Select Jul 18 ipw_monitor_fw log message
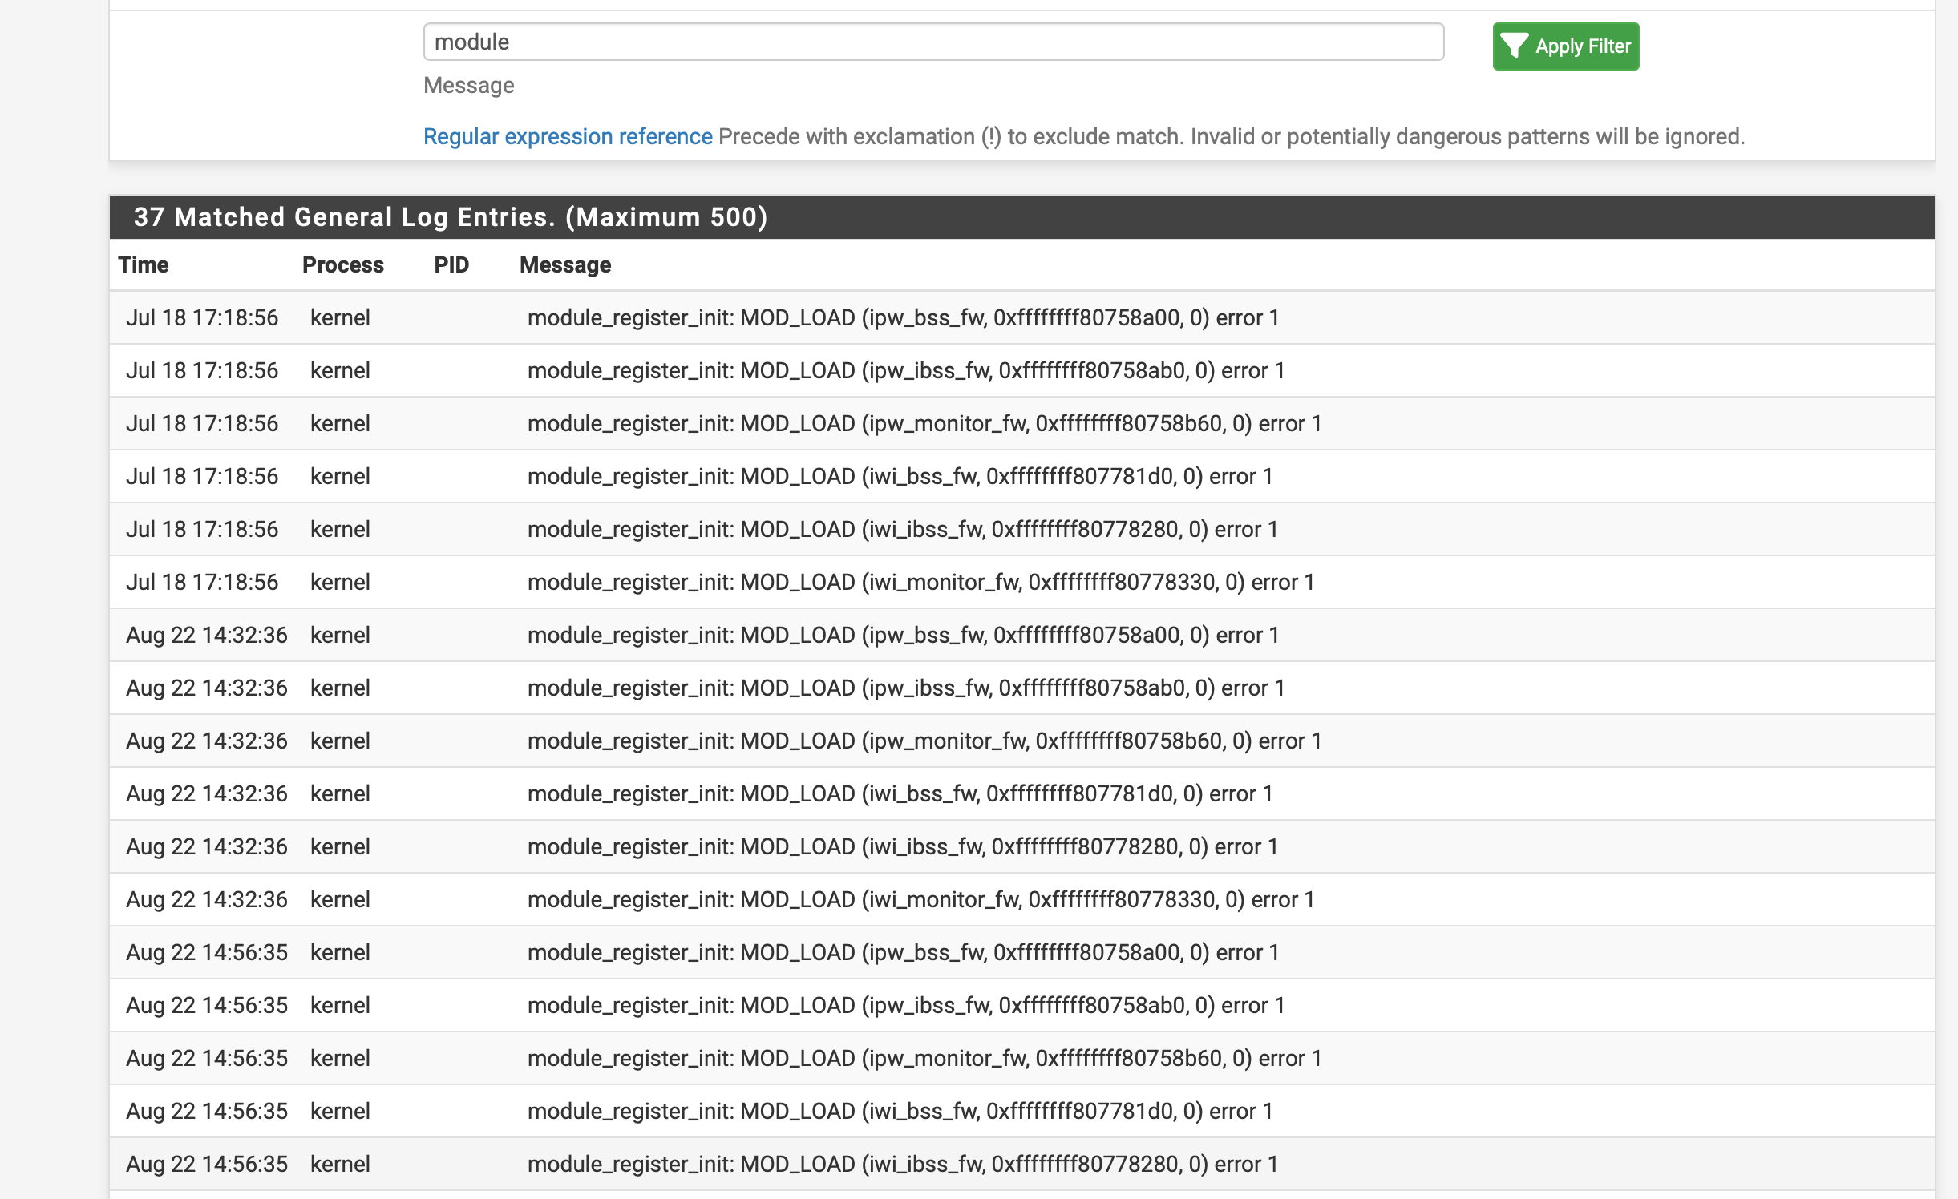Image resolution: width=1958 pixels, height=1199 pixels. pos(924,424)
